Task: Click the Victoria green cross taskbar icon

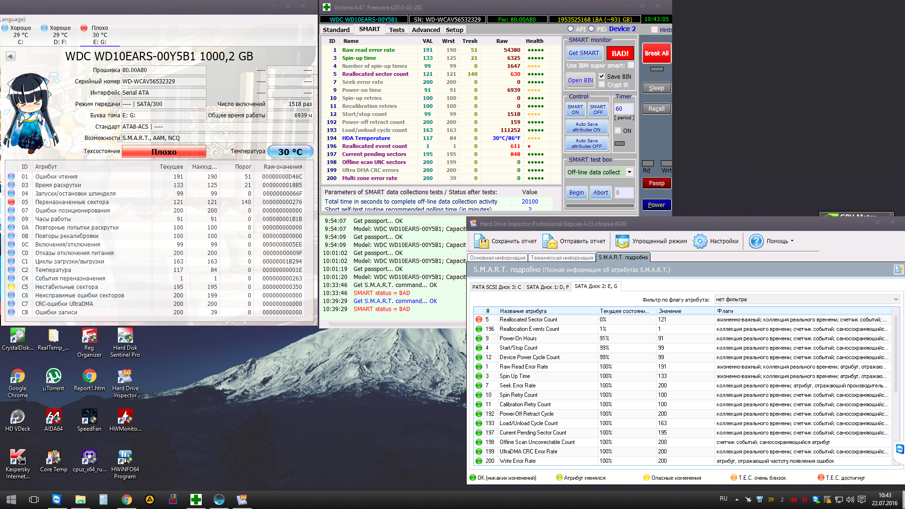Action: coord(196,500)
